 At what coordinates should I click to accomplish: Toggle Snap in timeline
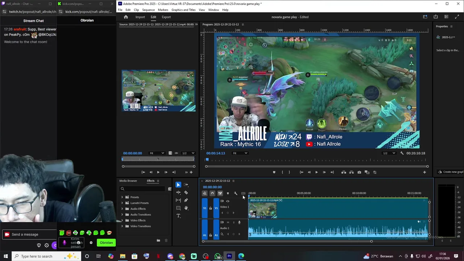pyautogui.click(x=212, y=193)
